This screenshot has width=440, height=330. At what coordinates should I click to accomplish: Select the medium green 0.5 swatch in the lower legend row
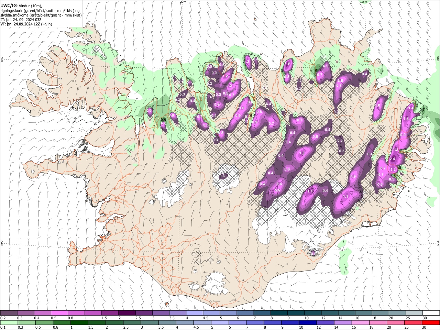click(x=44, y=322)
